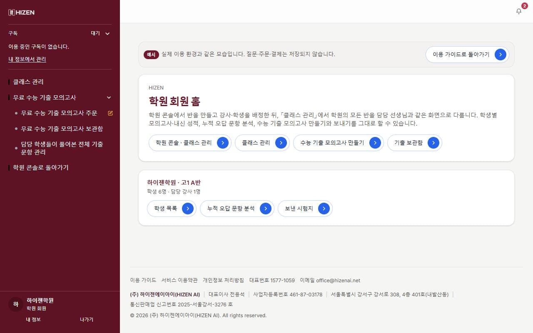
Task: Click 하이젠학원 name at sidebar bottom
Action: (x=40, y=300)
